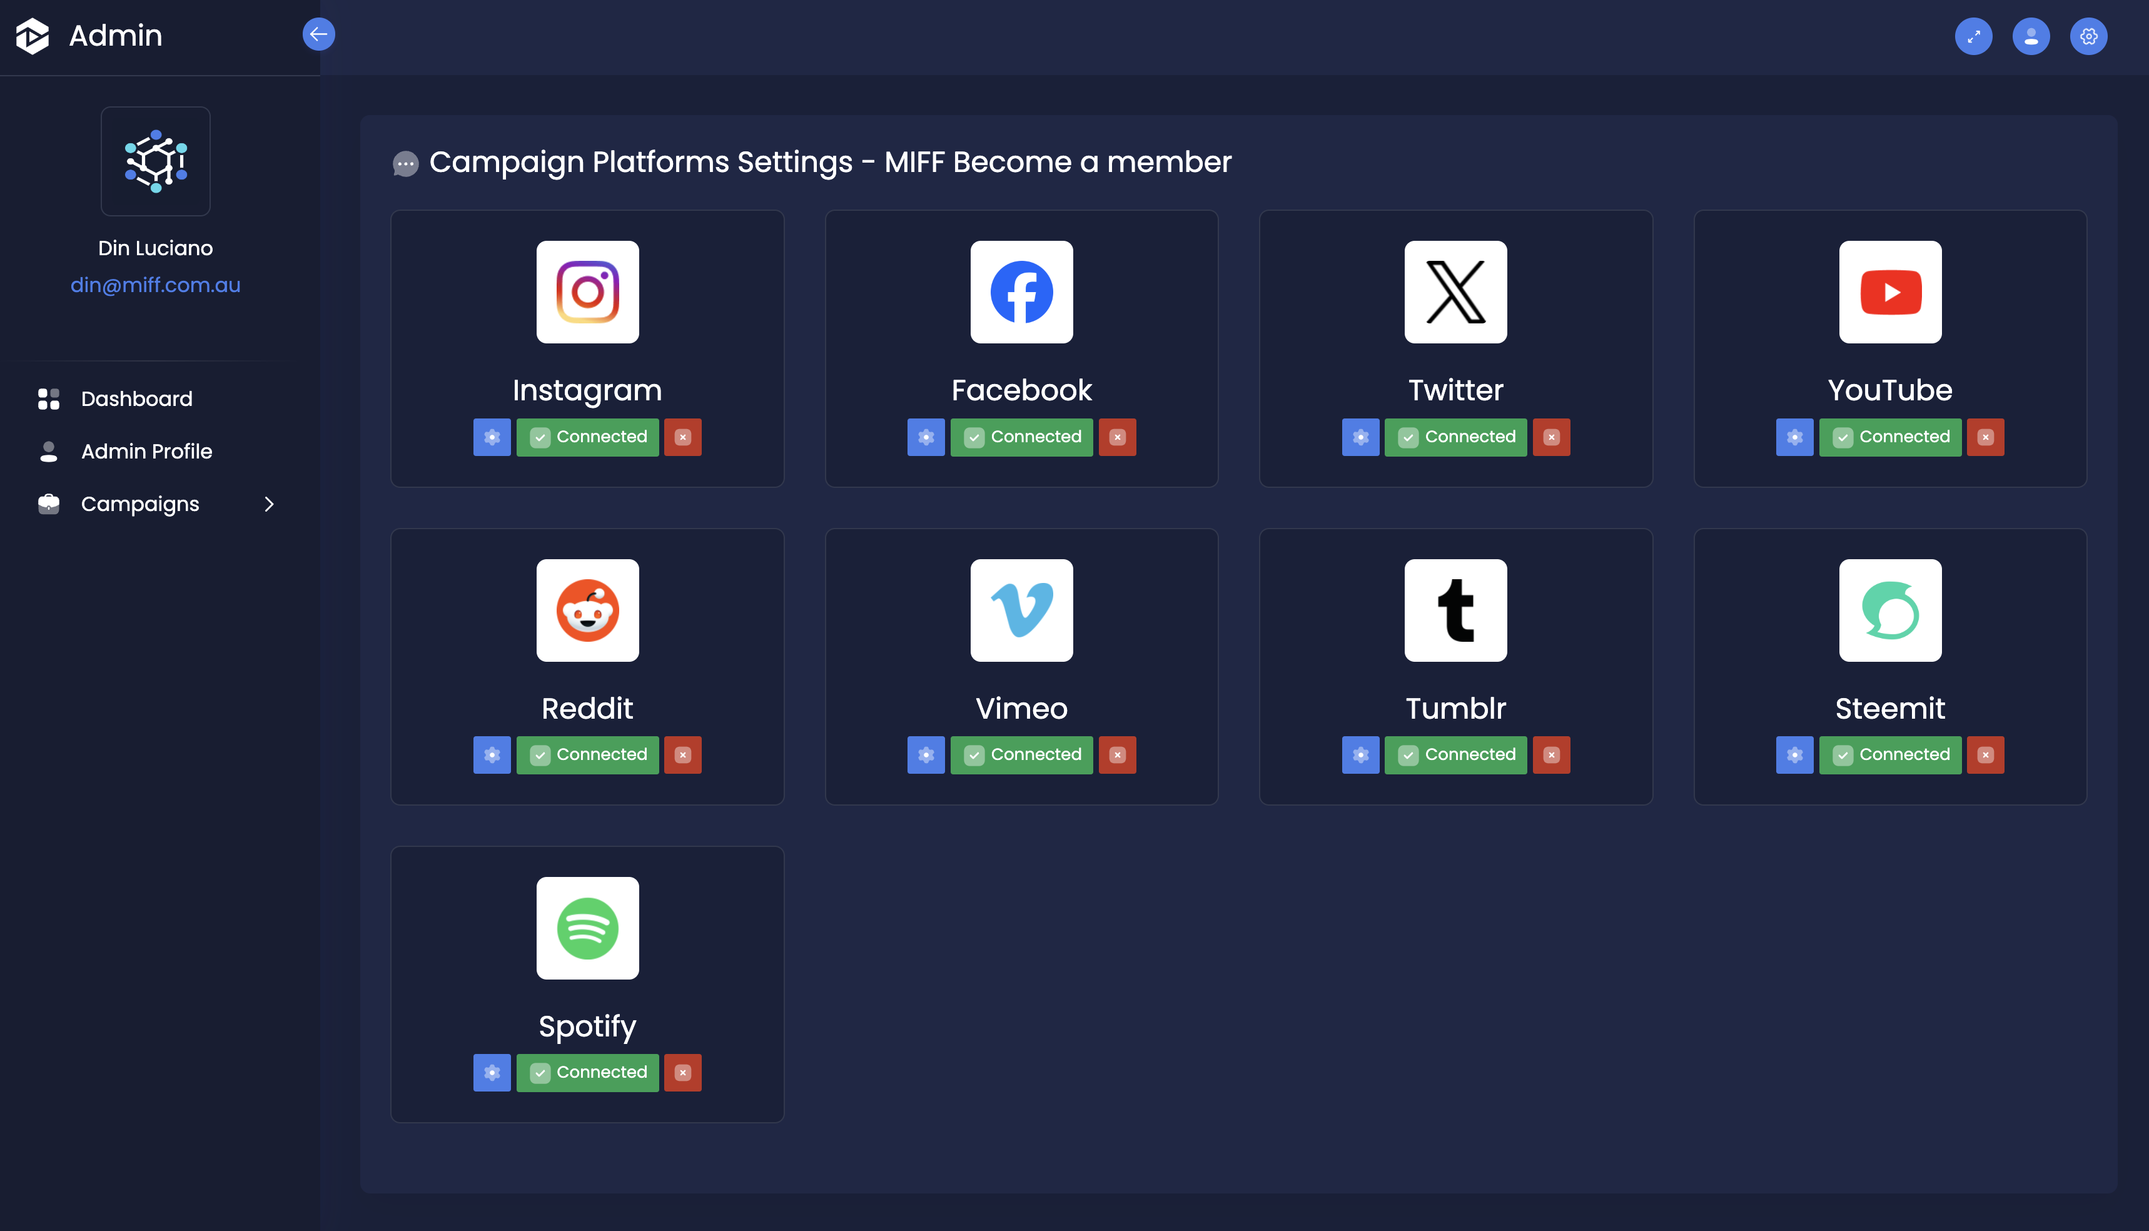The width and height of the screenshot is (2149, 1231).
Task: Click red X button under Vimeo
Action: [x=1117, y=755]
